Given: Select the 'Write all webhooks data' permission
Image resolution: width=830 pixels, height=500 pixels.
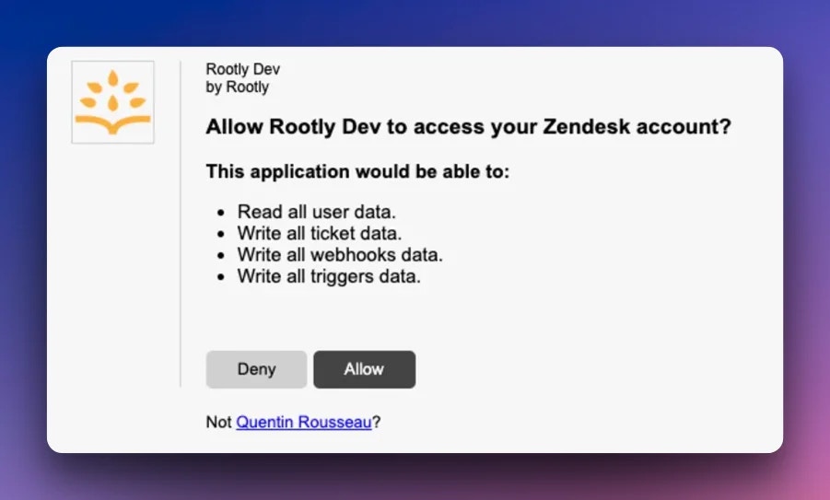Looking at the screenshot, I should [340, 255].
